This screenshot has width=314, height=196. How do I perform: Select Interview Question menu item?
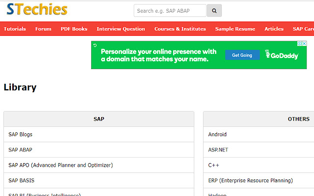[x=121, y=29]
